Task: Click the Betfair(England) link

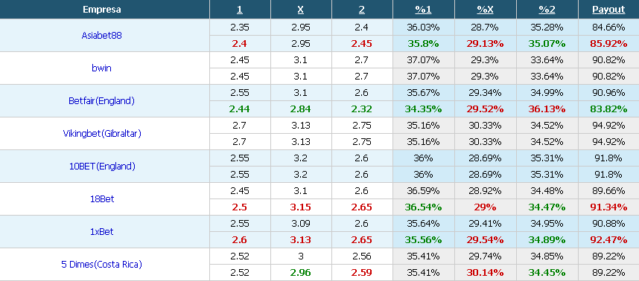Action: [x=102, y=101]
